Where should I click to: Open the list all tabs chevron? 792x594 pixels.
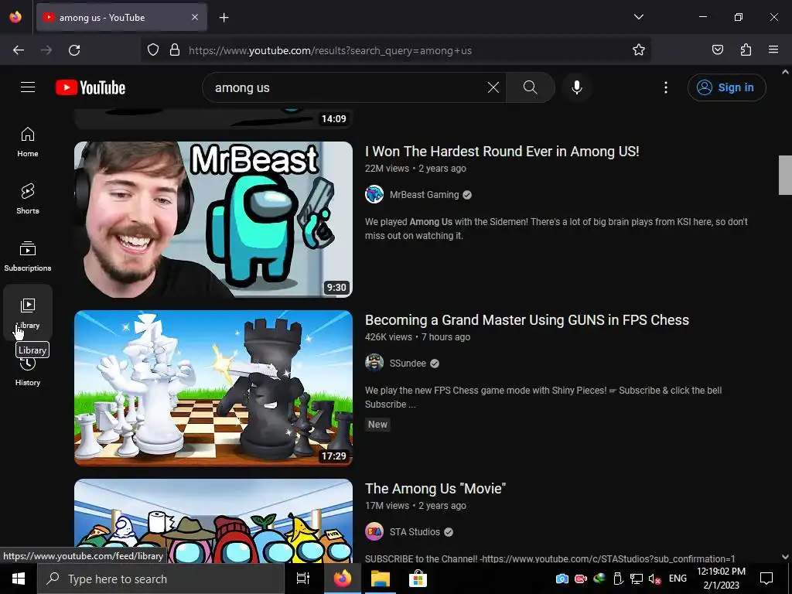(639, 17)
